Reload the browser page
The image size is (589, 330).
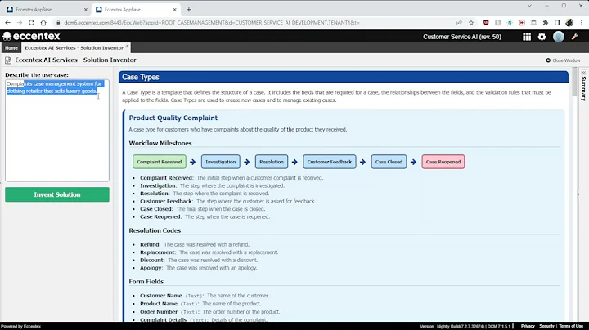click(32, 23)
